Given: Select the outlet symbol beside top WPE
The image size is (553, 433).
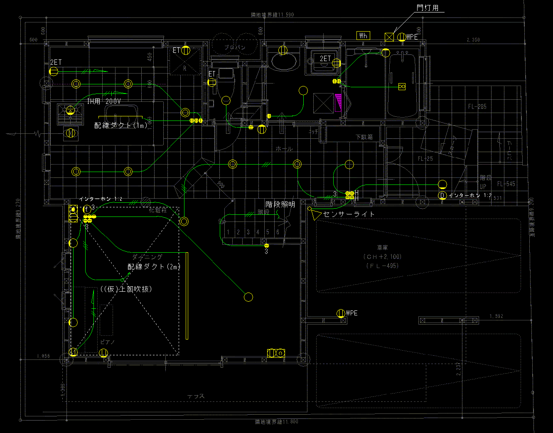Looking at the screenshot, I should pyautogui.click(x=401, y=37).
